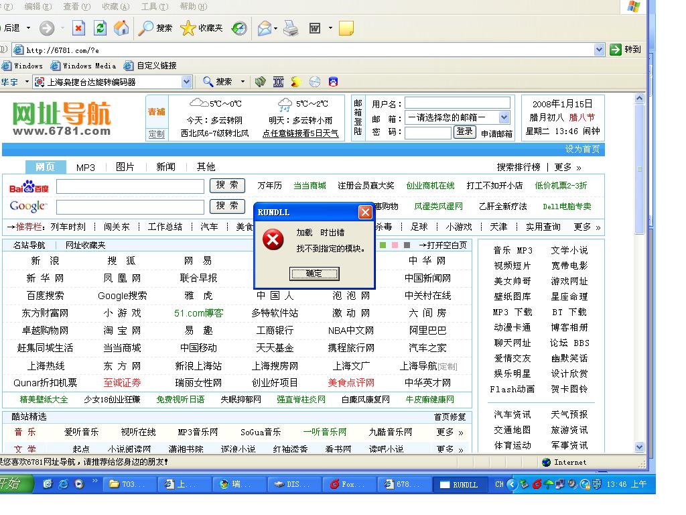Open the Mail envelope icon
The image size is (686, 515).
pos(265,28)
